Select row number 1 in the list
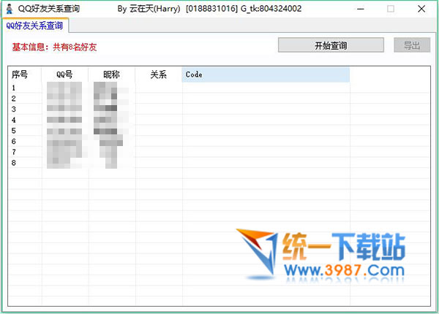The image size is (439, 314). (x=219, y=88)
